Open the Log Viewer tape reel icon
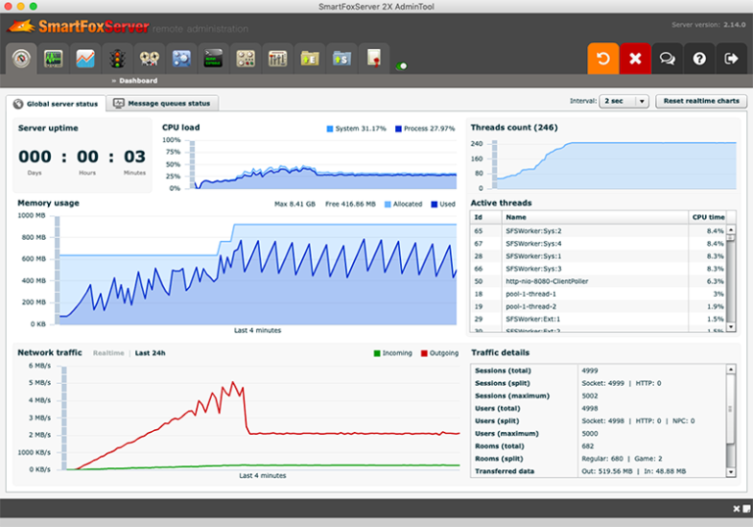 149,59
